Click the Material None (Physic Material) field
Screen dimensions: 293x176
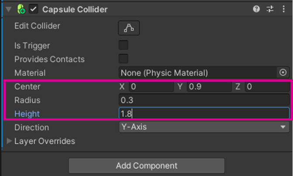(196, 72)
